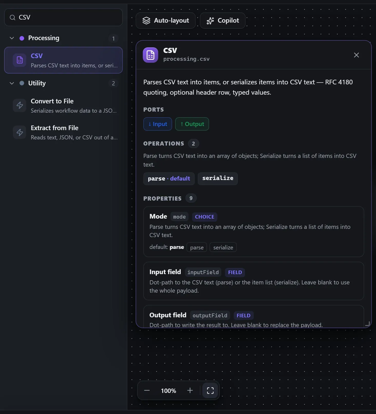This screenshot has height=414, width=376.
Task: Click the Input port badge
Action: [x=158, y=124]
